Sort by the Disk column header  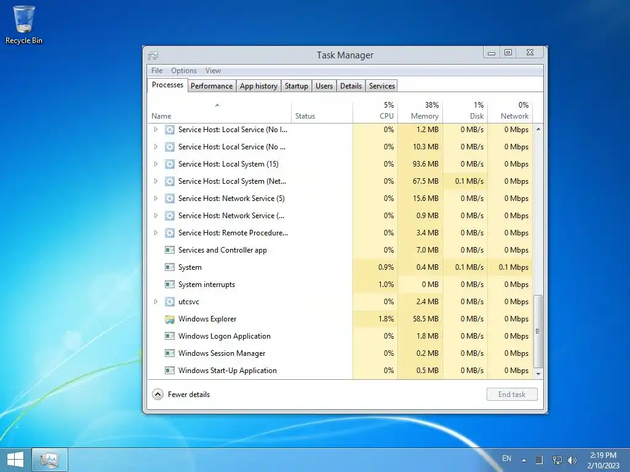point(465,112)
